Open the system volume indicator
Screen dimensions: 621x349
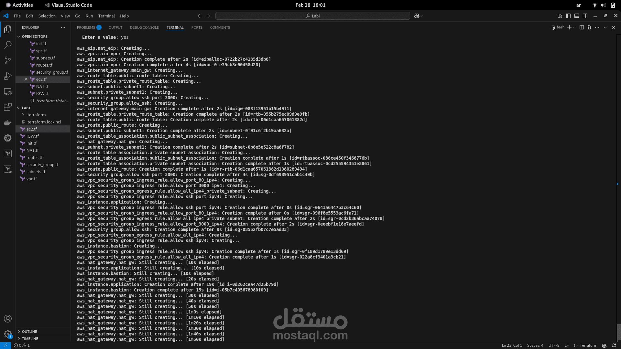click(x=604, y=5)
